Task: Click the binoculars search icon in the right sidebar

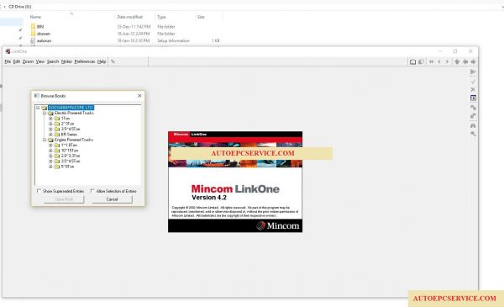Action: click(x=473, y=125)
